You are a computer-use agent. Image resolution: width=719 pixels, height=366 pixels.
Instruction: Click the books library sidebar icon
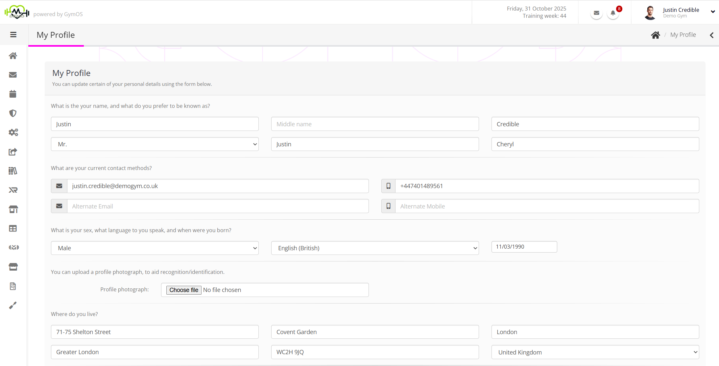click(x=13, y=171)
